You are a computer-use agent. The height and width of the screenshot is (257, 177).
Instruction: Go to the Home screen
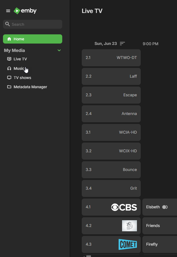tap(32, 39)
